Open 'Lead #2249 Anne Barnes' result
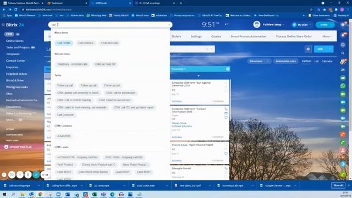The width and height of the screenshot is (352, 198). tap(93, 172)
